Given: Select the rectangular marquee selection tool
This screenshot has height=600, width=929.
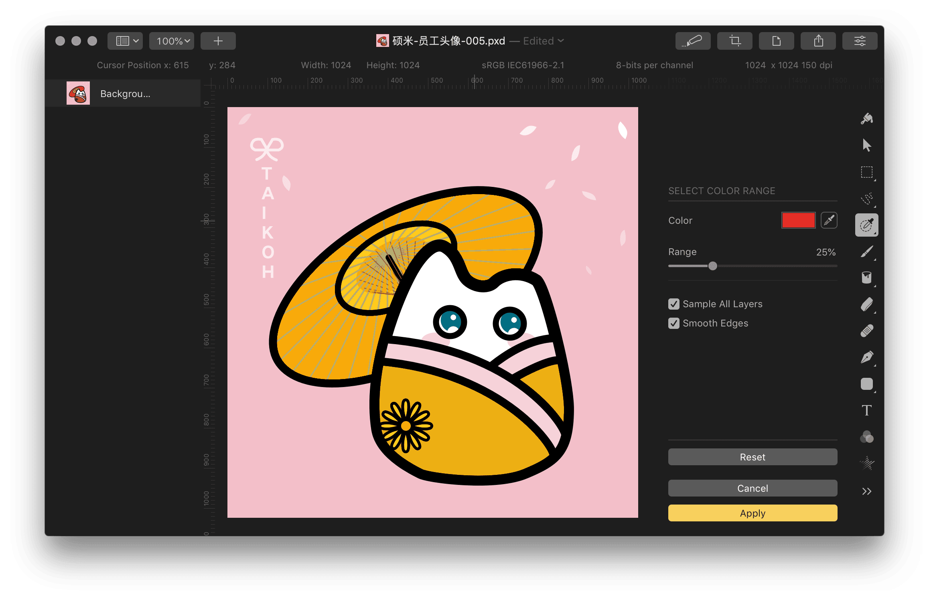Looking at the screenshot, I should click(866, 172).
